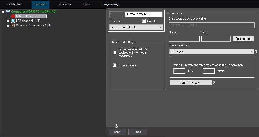Click the computer icon beside WORK-PC node
Image resolution: width=259 pixels, height=137 pixels.
coord(8,12)
